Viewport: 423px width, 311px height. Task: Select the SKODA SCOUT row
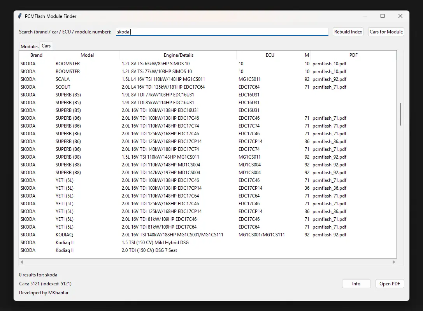point(156,87)
